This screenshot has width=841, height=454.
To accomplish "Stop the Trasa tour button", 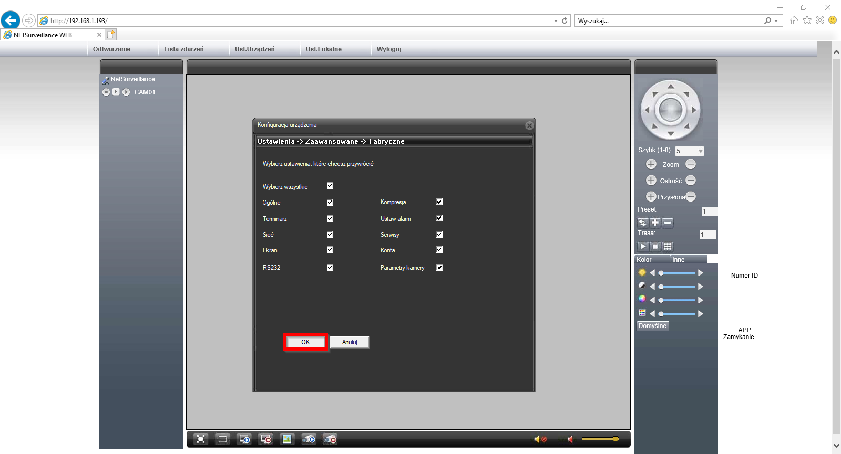I will [x=655, y=246].
